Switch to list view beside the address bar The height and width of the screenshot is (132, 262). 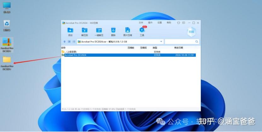(x=74, y=42)
